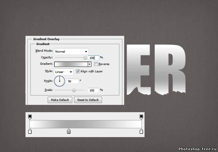The height and width of the screenshot is (152, 218).
Task: Open the Blend Mode dropdown set to Normal
Action: click(71, 51)
